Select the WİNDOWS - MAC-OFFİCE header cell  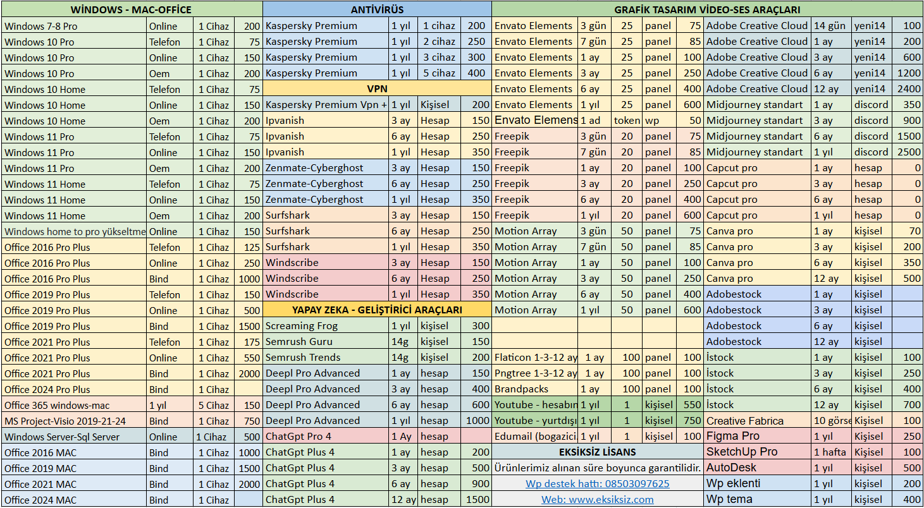click(x=132, y=9)
